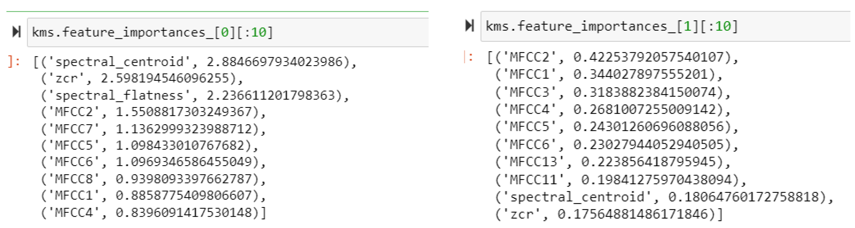The image size is (855, 228).
Task: Click the 'MFCC13' value 0.2238 line
Action: point(613,162)
